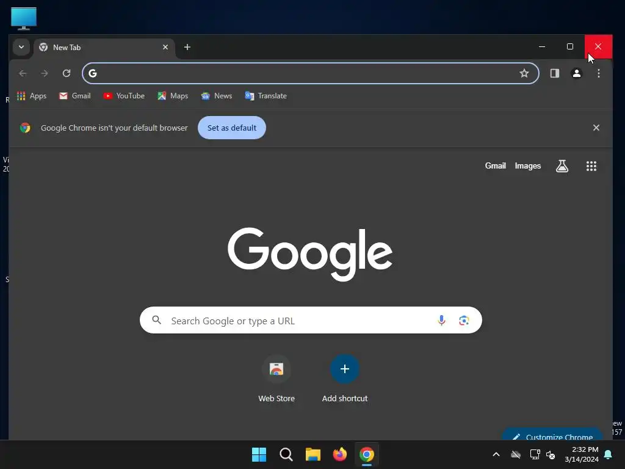Open the Gmail link near Images

coord(495,166)
